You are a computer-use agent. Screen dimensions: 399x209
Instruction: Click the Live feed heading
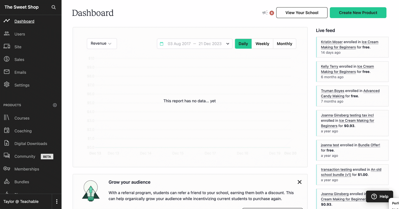click(325, 30)
